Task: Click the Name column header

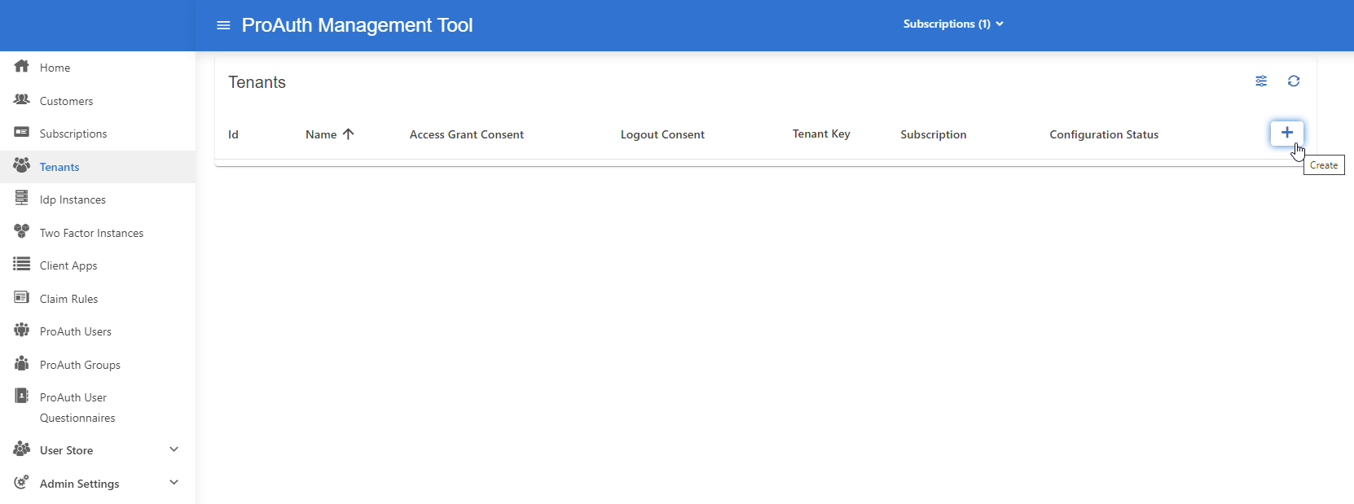Action: [x=321, y=134]
